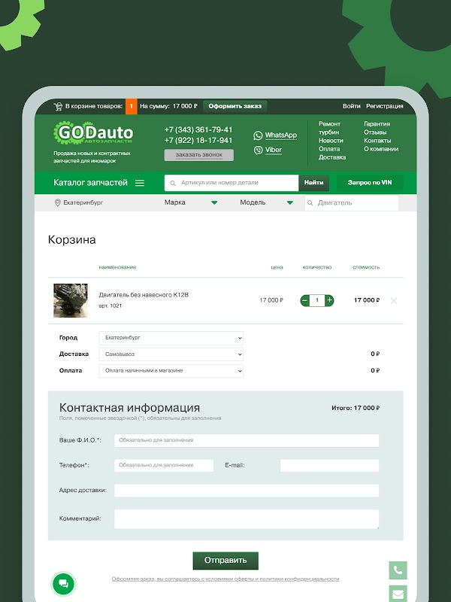Expand the Город select showing Екатеринбург
This screenshot has width=451, height=602.
point(171,338)
